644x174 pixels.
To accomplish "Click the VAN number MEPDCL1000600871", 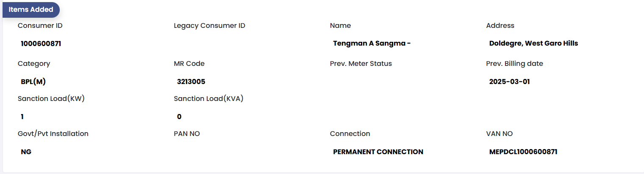I will click(523, 152).
